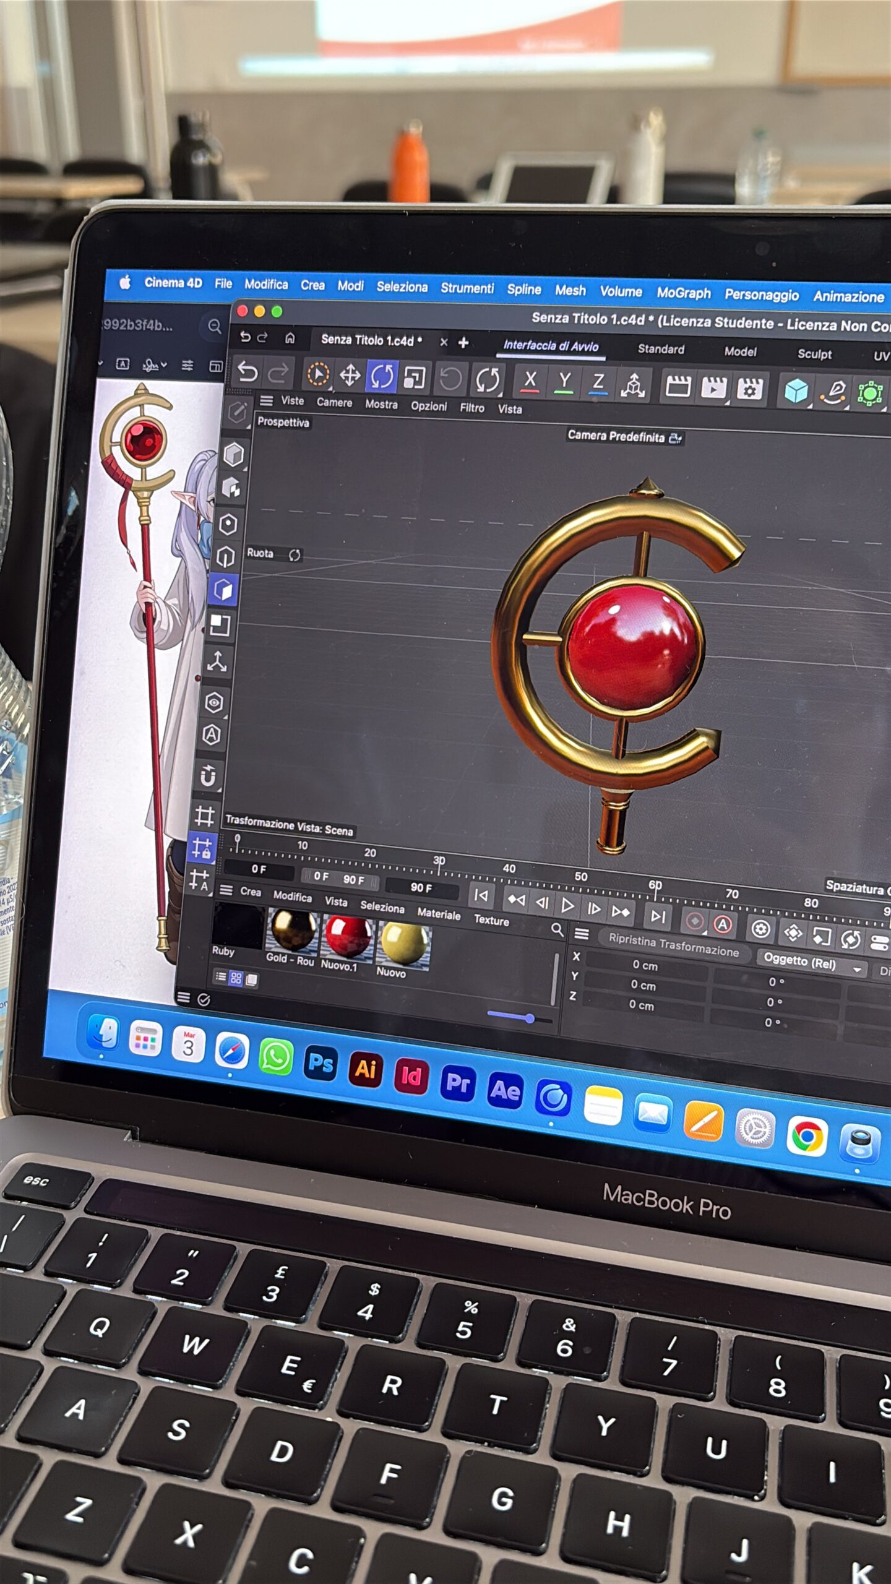Viewport: 891px width, 1584px height.
Task: Open the Camere viewport menu
Action: pos(334,402)
